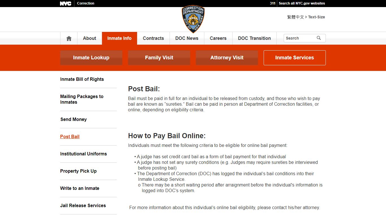
Task: Click Search all NYC.gov websites link
Action: tap(302, 3)
